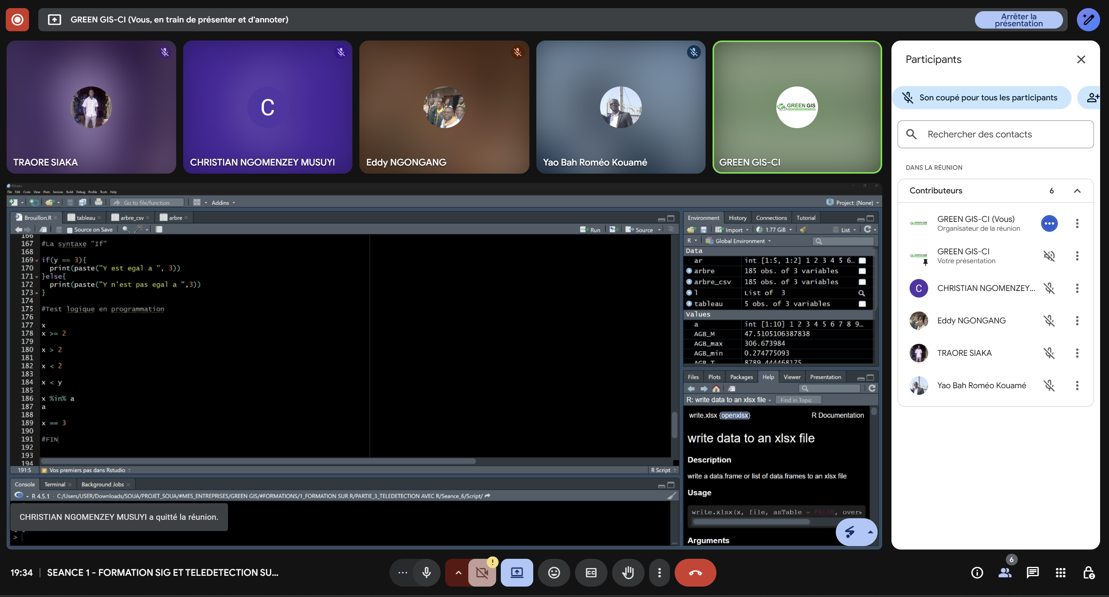Viewport: 1109px width, 597px height.
Task: Click the red hang up button
Action: coord(695,573)
